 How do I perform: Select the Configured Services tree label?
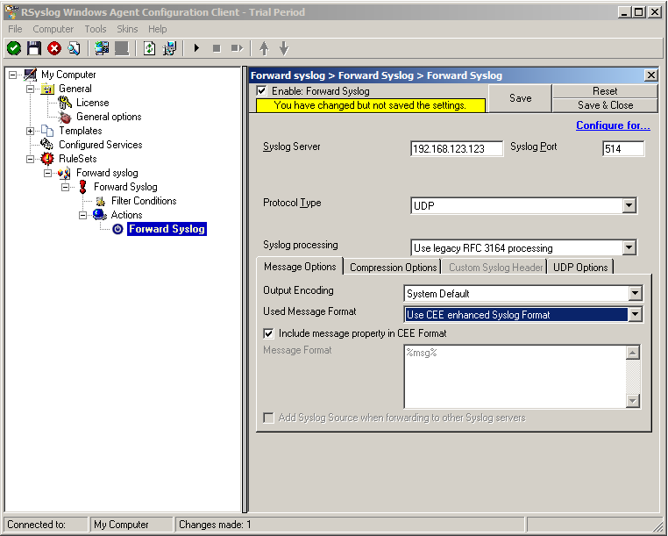click(x=101, y=145)
